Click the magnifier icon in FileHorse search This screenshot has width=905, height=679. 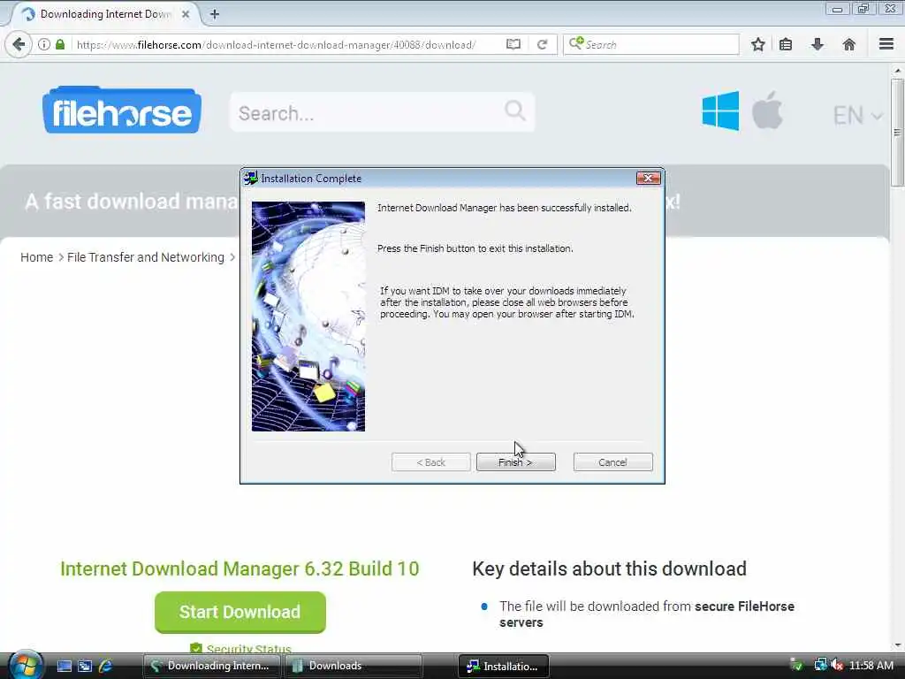click(515, 110)
